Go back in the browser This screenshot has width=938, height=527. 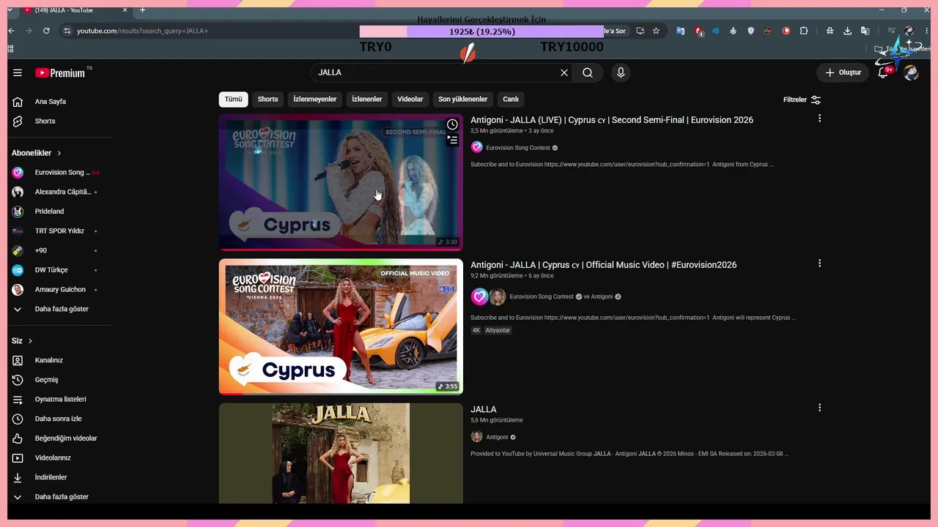(x=11, y=31)
